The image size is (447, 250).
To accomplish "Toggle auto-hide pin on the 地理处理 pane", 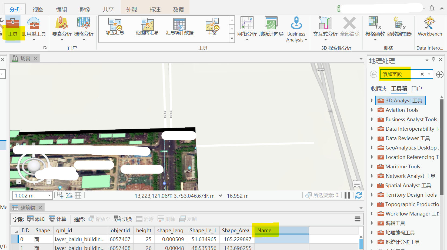I will [x=433, y=60].
